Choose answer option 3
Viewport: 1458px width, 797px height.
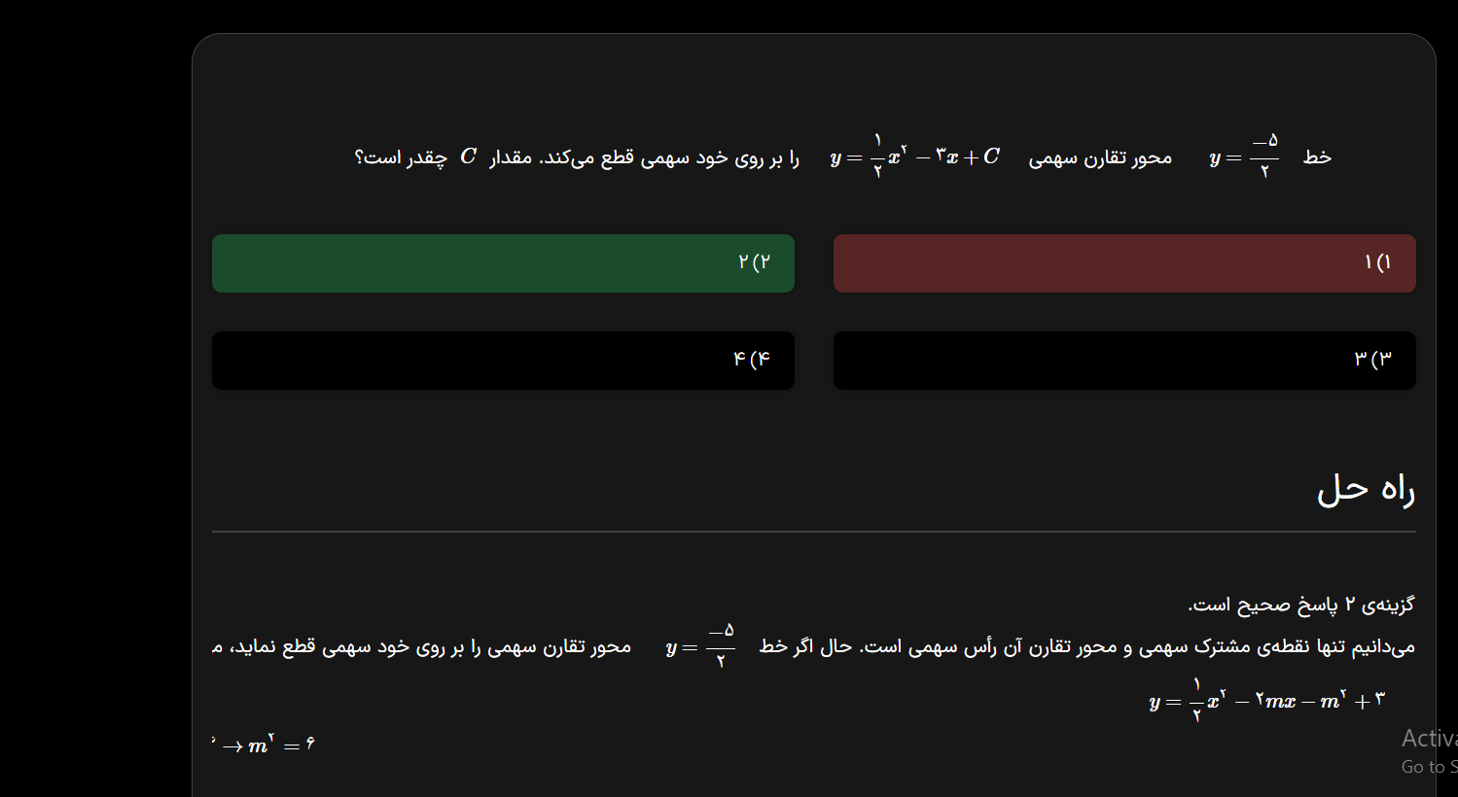(1123, 361)
